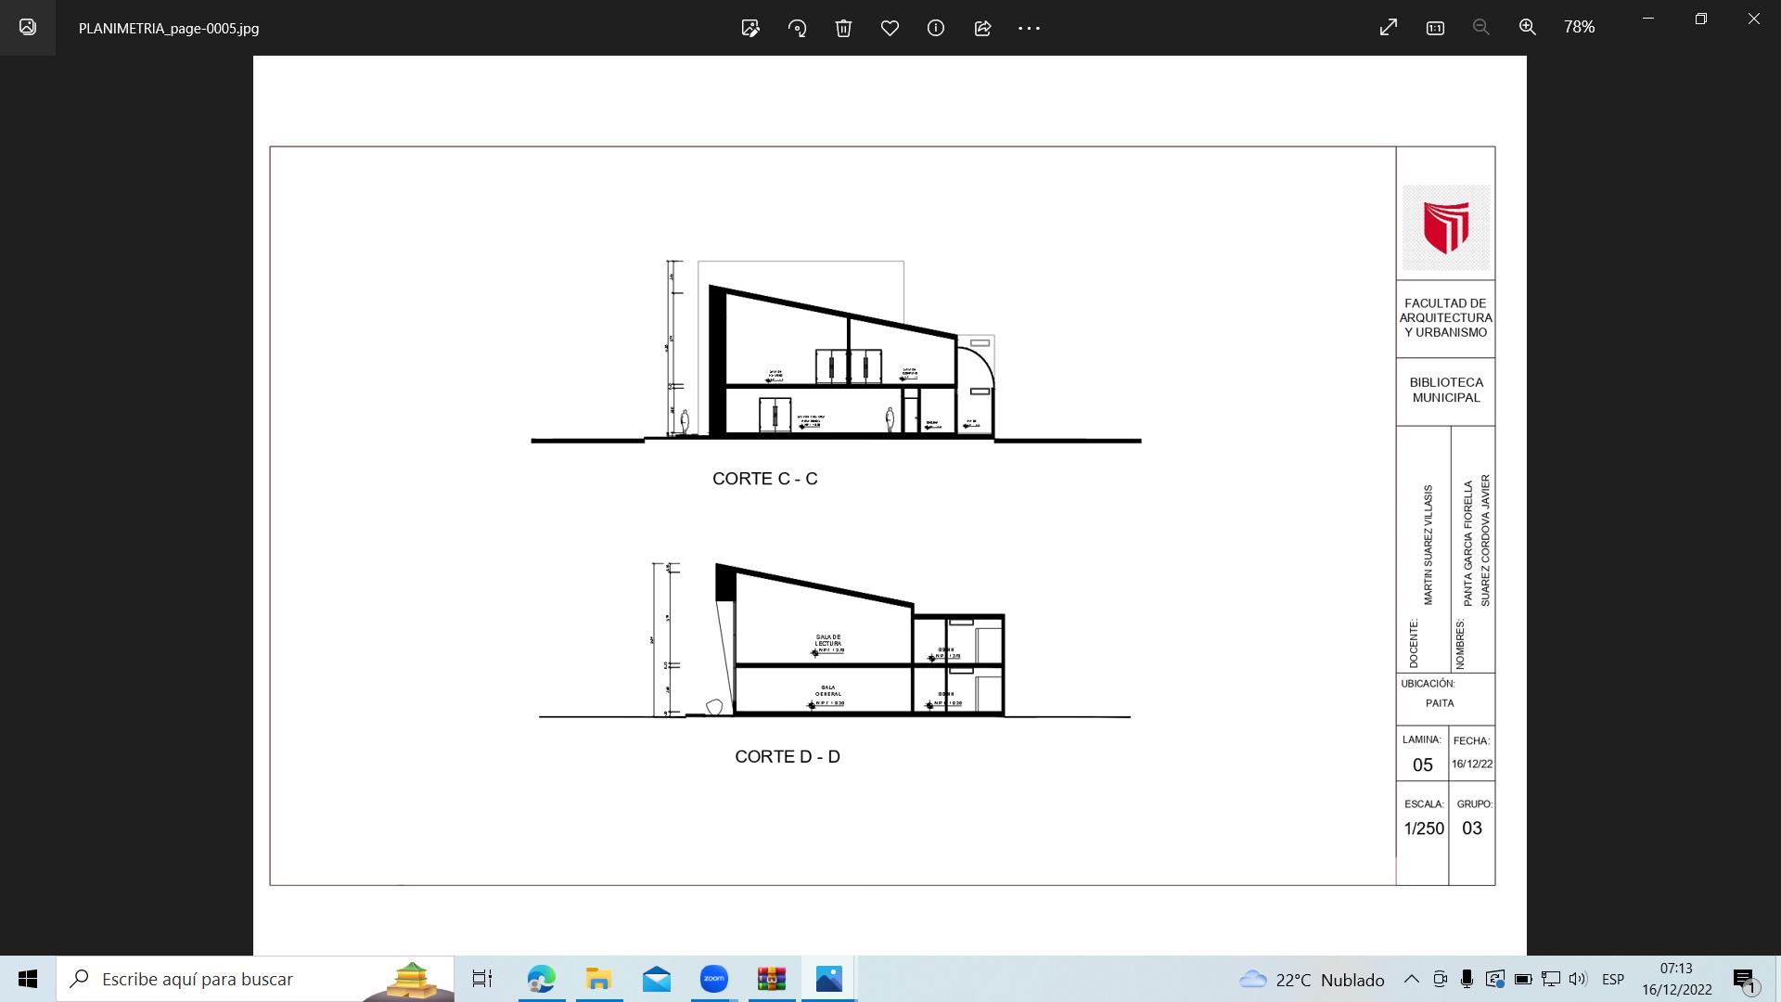Viewport: 1781px width, 1002px height.
Task: Toggle the ESP input language indicator
Action: (1612, 979)
